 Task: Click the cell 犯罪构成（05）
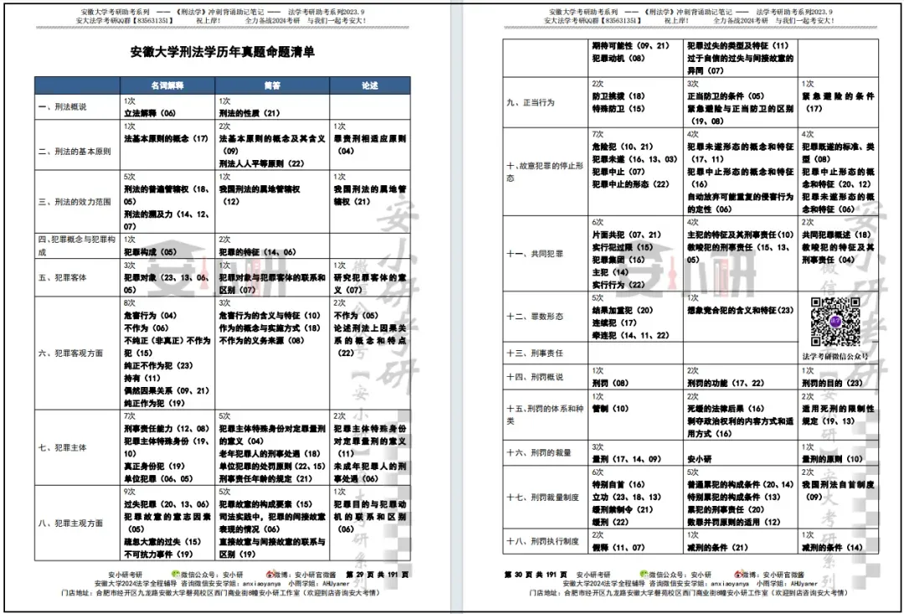(150, 251)
